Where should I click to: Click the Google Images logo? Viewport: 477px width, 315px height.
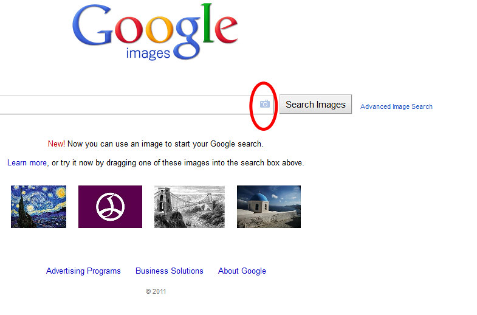[155, 31]
